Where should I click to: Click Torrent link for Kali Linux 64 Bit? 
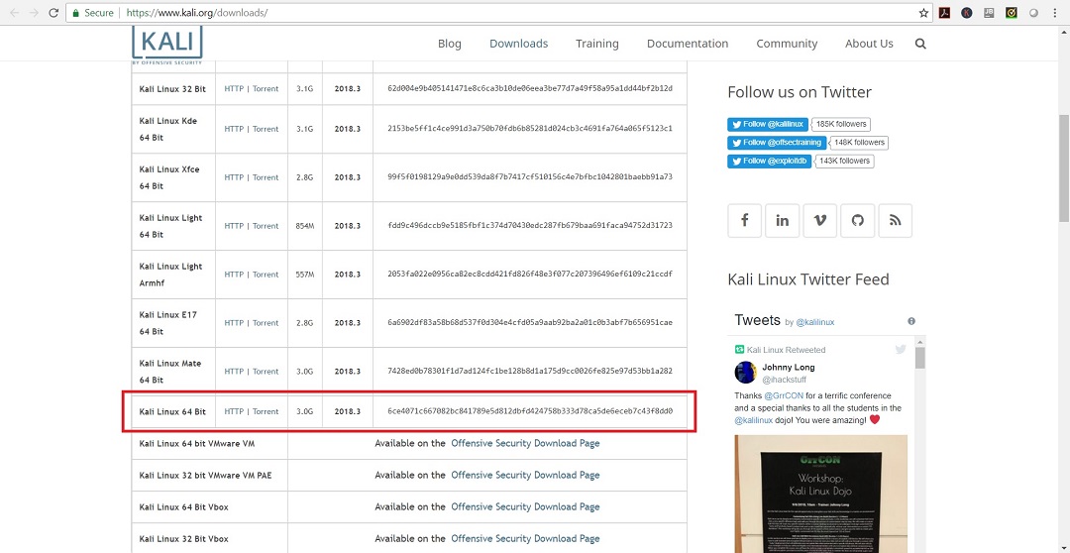(266, 411)
